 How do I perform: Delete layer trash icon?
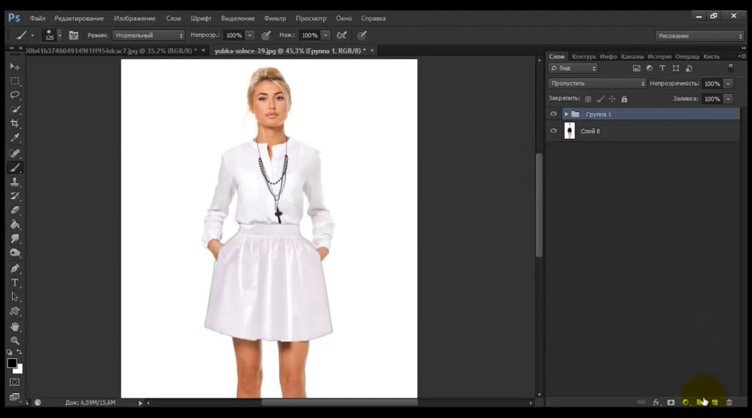729,402
